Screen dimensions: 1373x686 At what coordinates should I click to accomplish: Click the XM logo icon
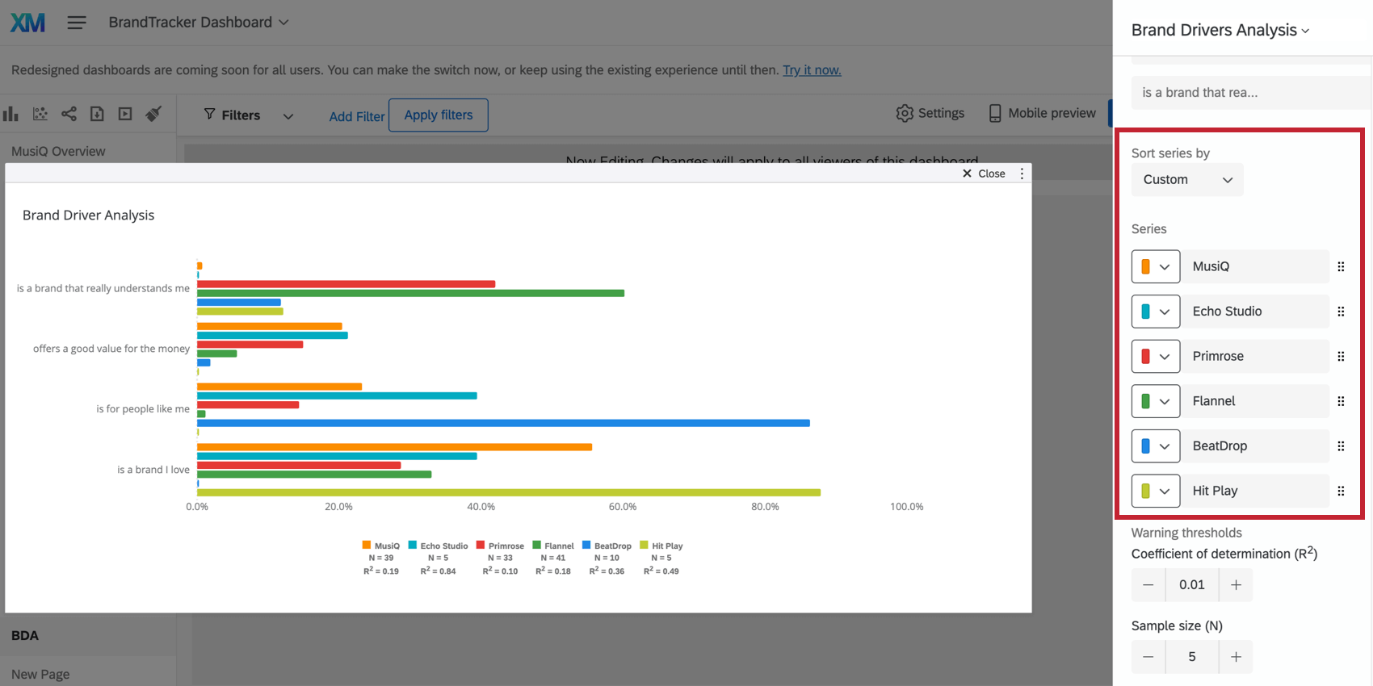[27, 23]
